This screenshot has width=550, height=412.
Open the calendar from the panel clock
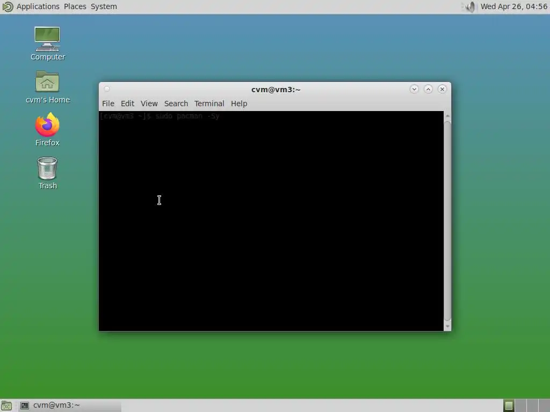point(513,6)
